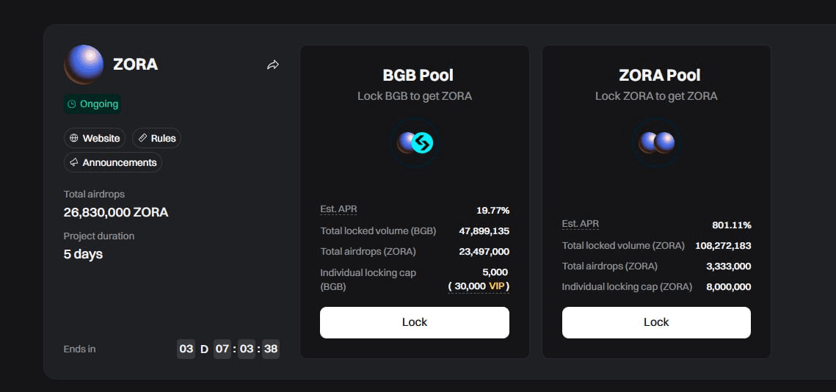
Task: Click the Est. APR label in BGB Pool
Action: (338, 209)
